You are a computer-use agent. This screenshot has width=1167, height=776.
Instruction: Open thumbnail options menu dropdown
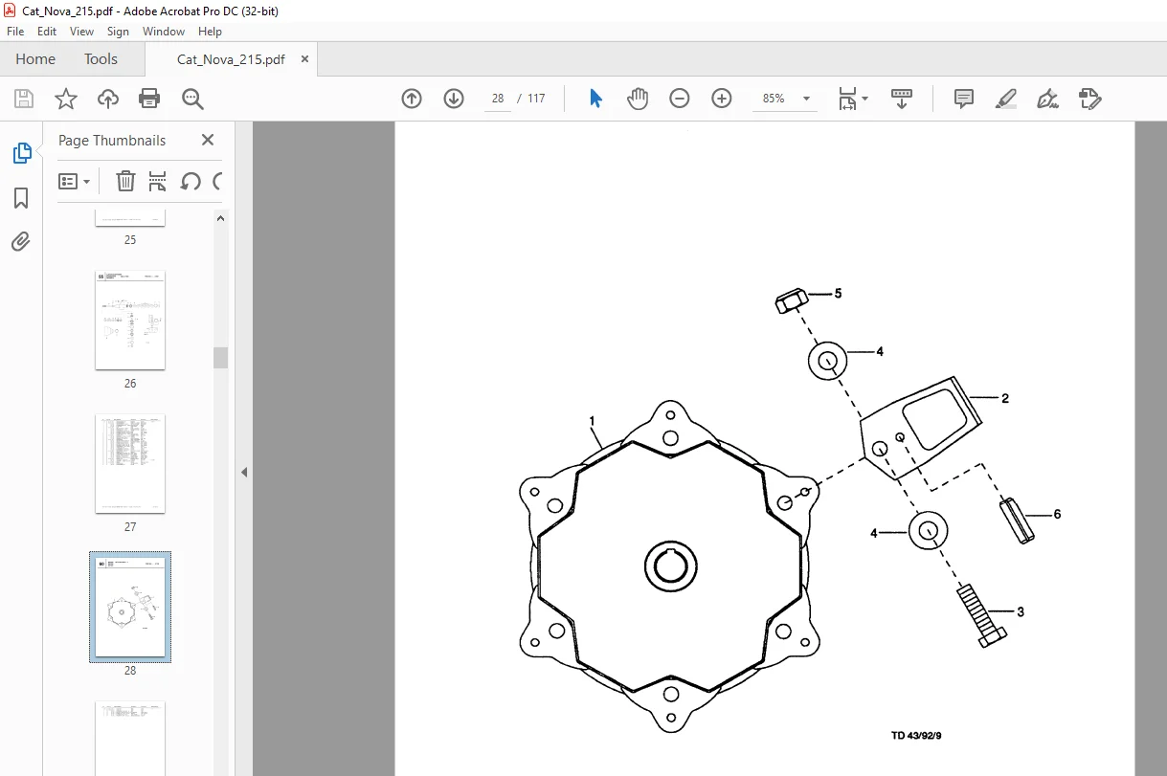click(75, 181)
